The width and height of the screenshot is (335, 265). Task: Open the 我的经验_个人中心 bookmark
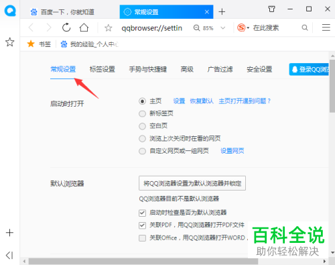pyautogui.click(x=89, y=44)
